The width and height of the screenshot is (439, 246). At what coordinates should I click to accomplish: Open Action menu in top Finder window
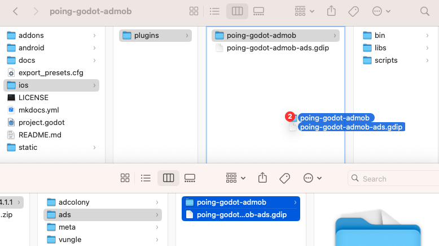tap(381, 11)
